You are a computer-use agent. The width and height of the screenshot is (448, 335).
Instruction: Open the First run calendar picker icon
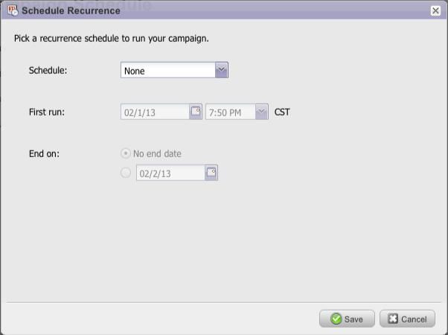(x=196, y=112)
